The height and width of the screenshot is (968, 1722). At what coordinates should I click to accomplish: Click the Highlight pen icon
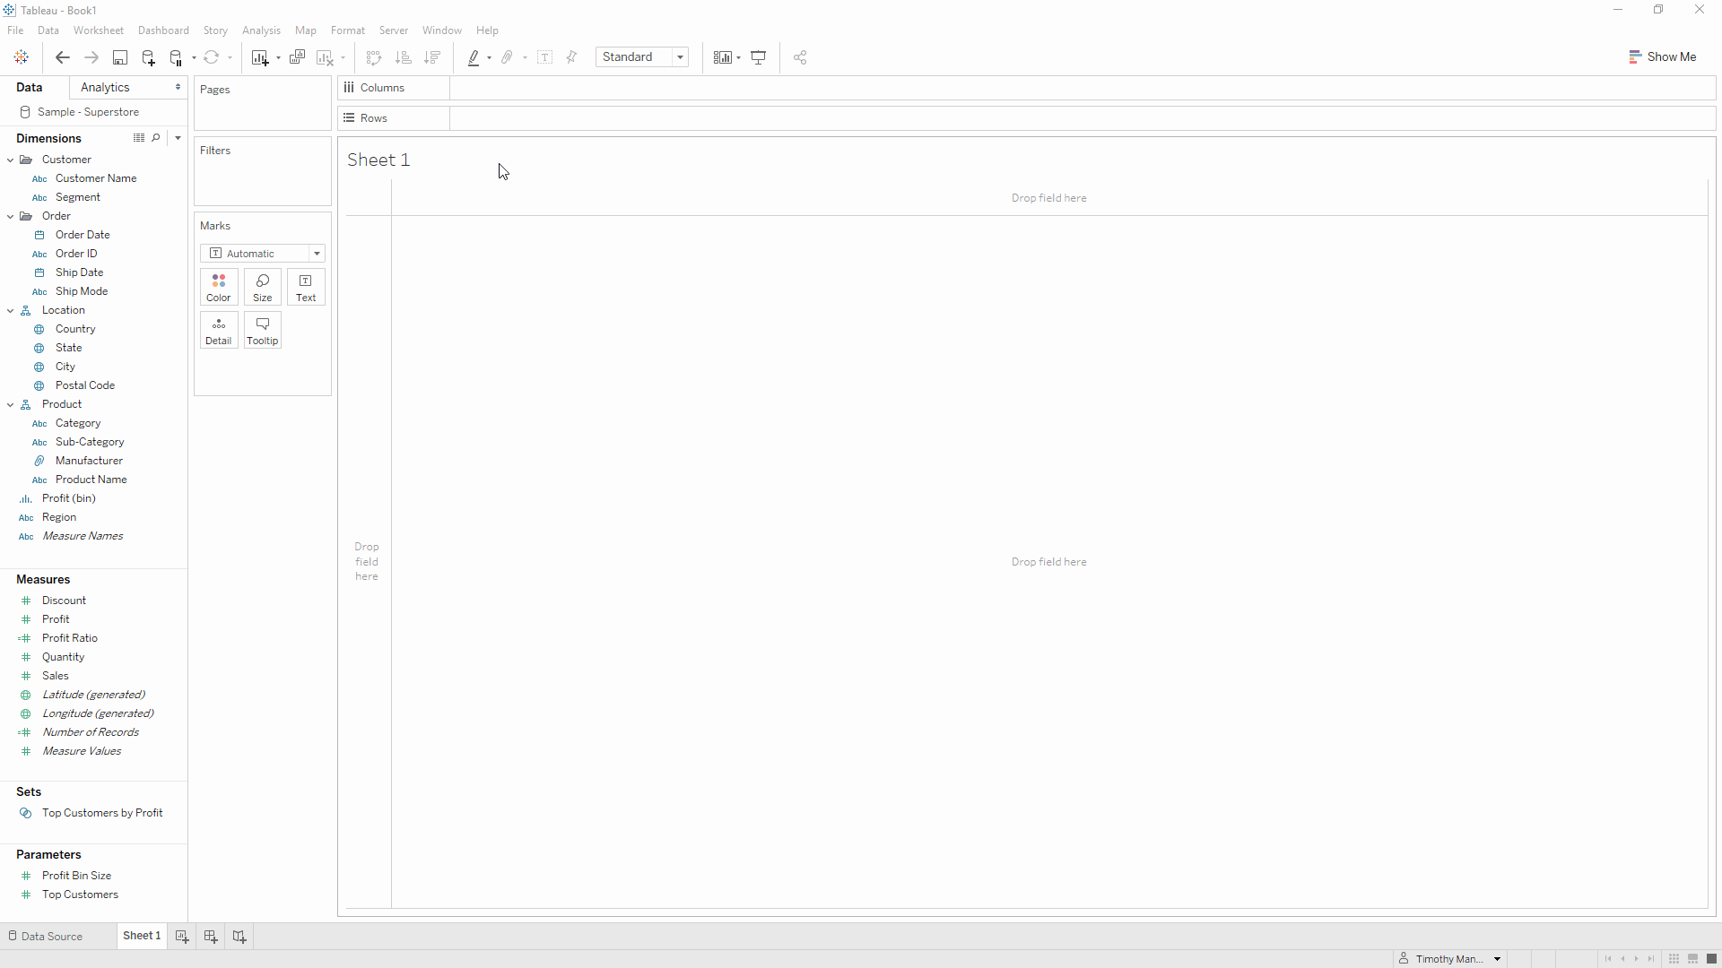tap(474, 57)
